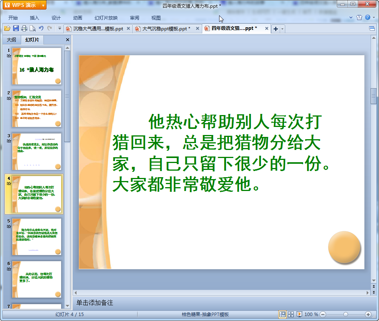Switch to the 大纲 outline tab
The width and height of the screenshot is (379, 321).
click(x=12, y=40)
